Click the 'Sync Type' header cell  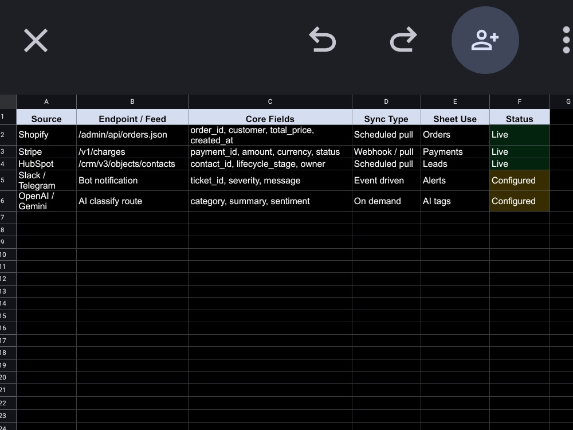(386, 118)
